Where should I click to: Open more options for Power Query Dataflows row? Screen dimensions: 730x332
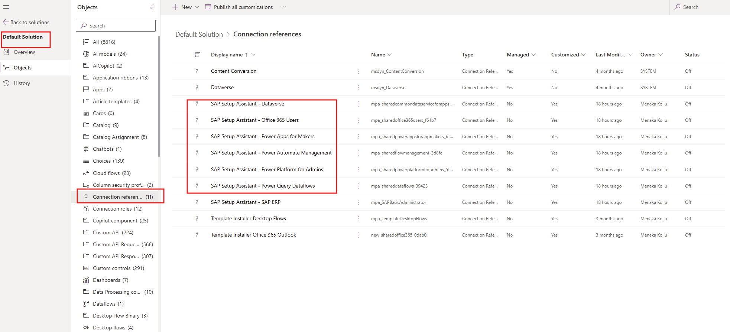tap(358, 186)
